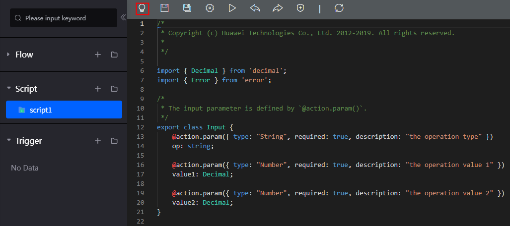Click 'value2: Decimal;' on line 20
Screen dimensions: 510x226
(203, 203)
